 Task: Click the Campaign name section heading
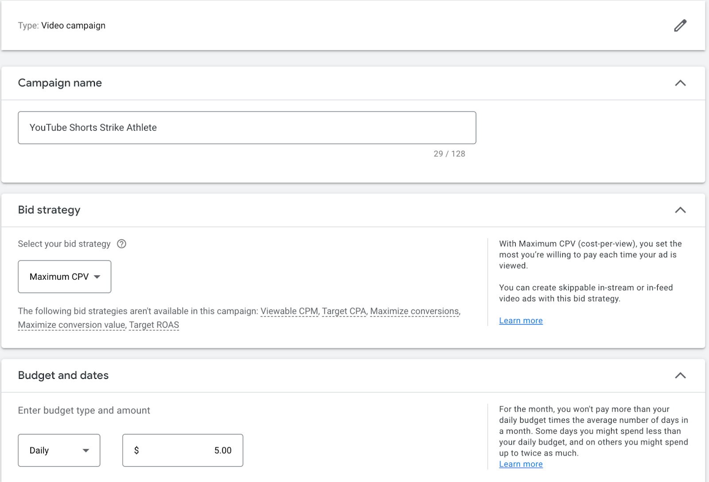pos(60,83)
